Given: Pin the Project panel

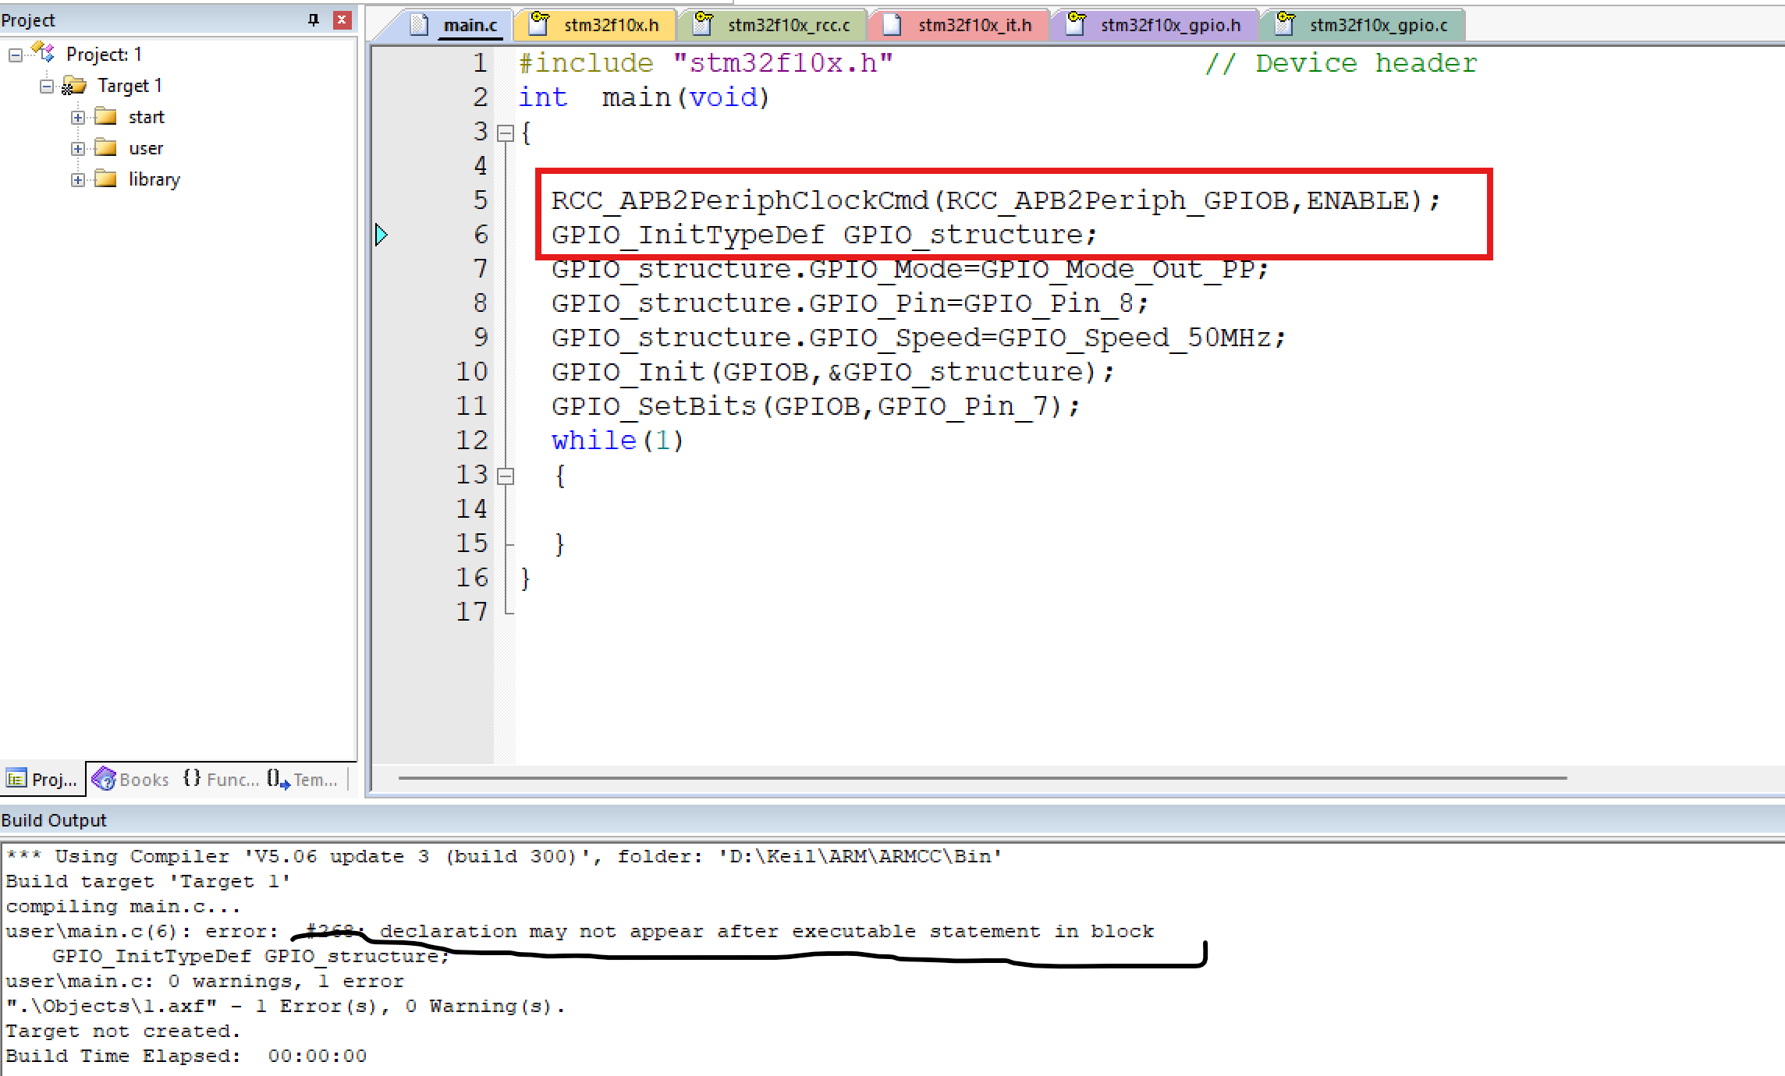Looking at the screenshot, I should (314, 19).
